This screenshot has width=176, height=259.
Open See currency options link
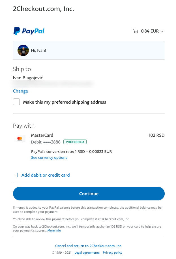click(49, 157)
